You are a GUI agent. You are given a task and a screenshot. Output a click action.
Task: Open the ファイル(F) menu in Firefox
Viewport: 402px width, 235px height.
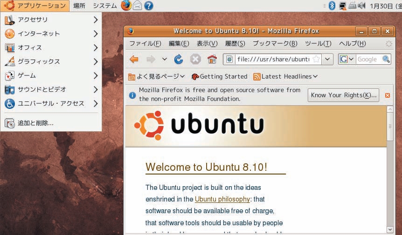[x=146, y=44]
